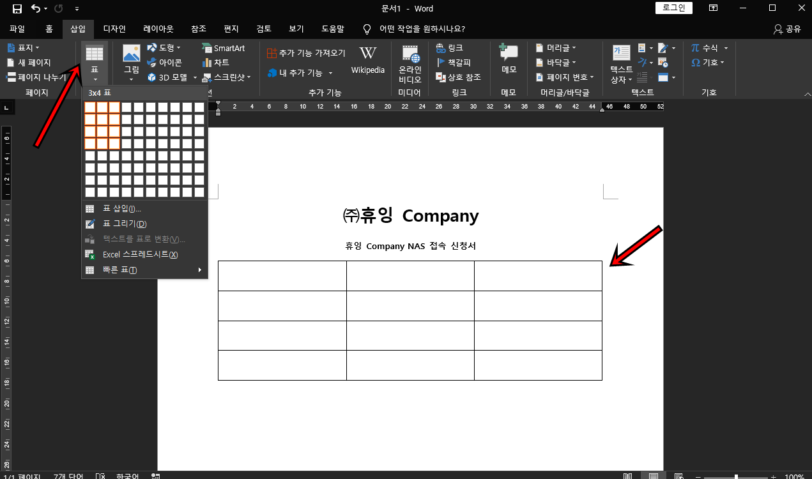Open the 텍스트 상자 text box gallery
812x479 pixels.
622,64
